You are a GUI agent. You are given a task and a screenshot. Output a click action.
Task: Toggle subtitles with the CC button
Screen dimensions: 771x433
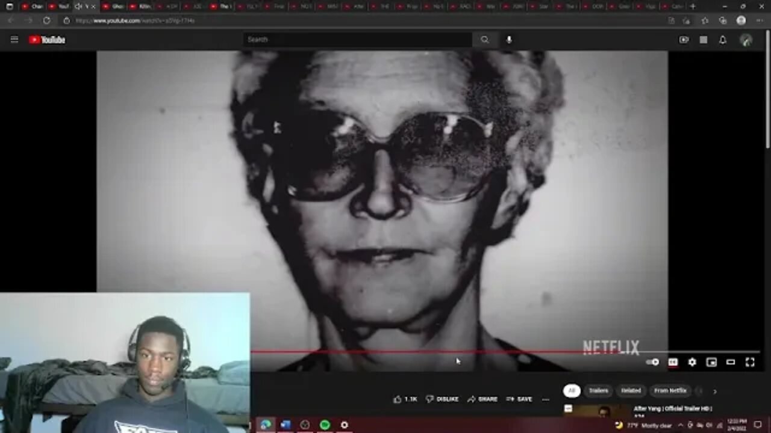[x=673, y=362]
